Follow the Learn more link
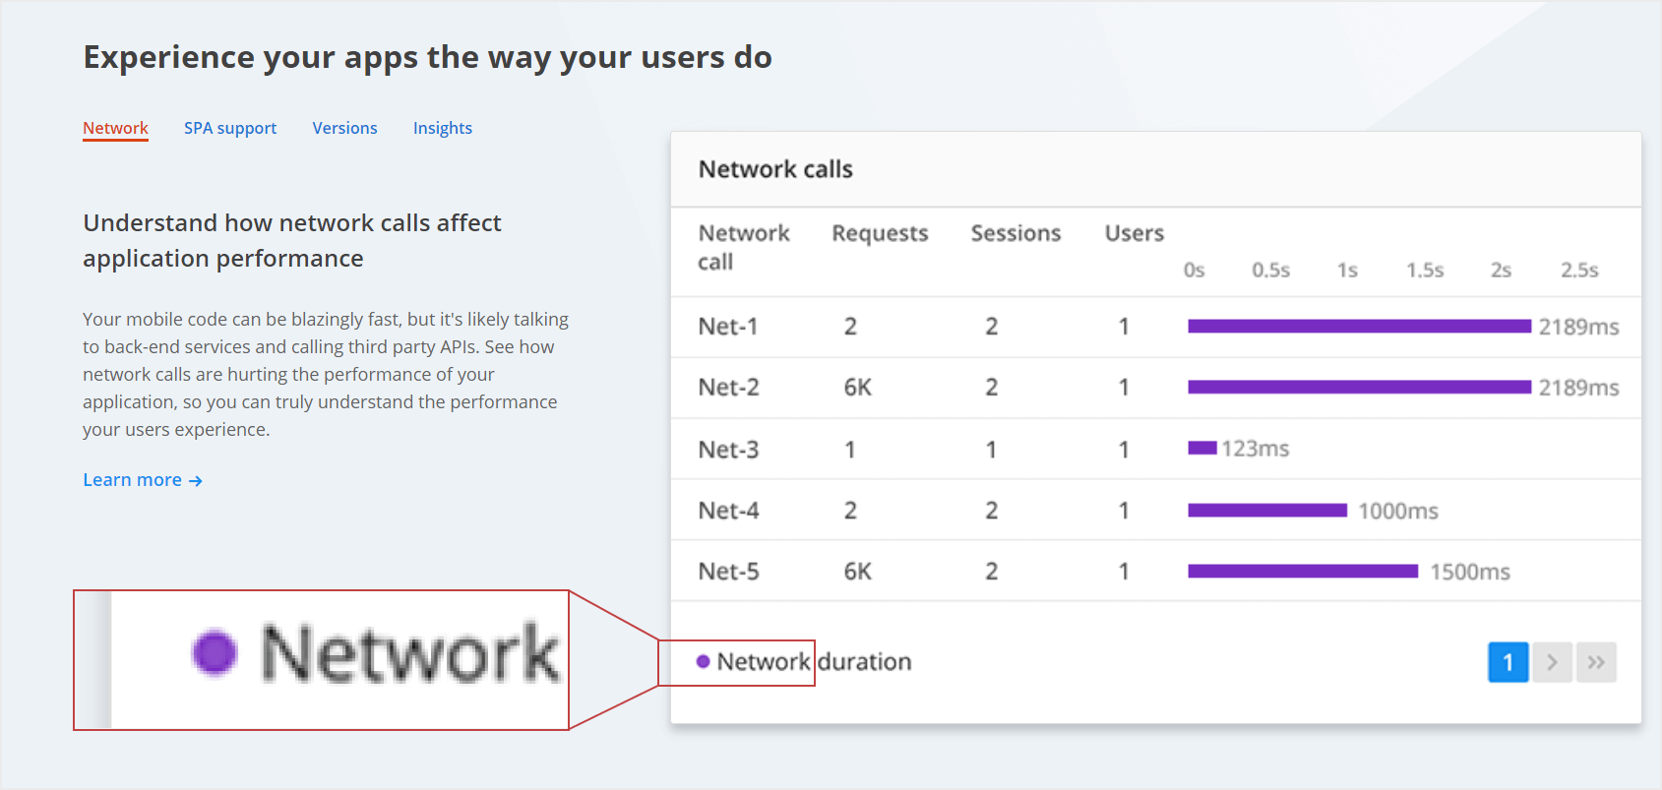The image size is (1662, 790). point(132,480)
